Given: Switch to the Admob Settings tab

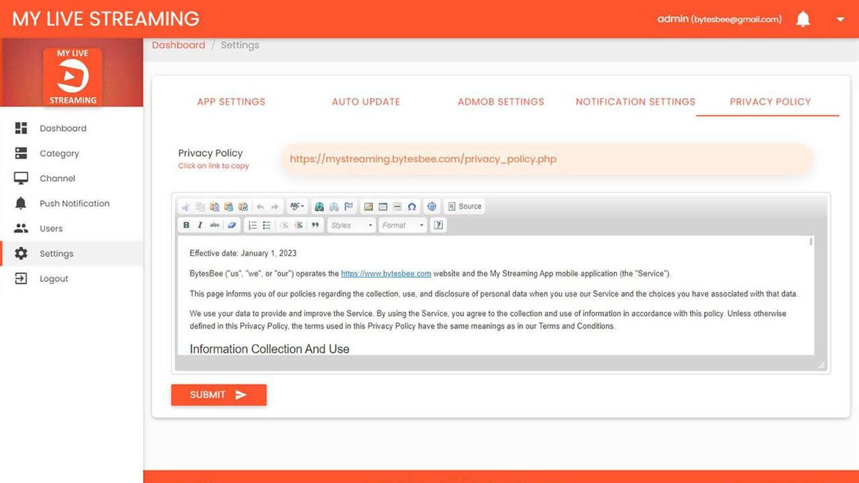Looking at the screenshot, I should (x=501, y=102).
